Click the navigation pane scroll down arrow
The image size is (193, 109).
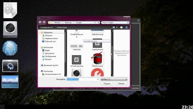[x=66, y=75]
